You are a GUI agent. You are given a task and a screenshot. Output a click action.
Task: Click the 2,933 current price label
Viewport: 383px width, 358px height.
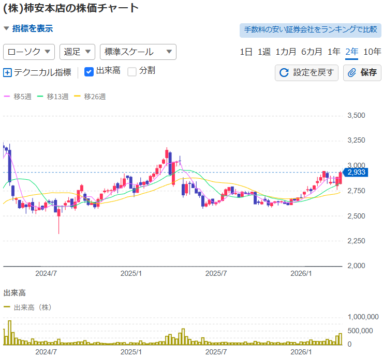coord(356,172)
